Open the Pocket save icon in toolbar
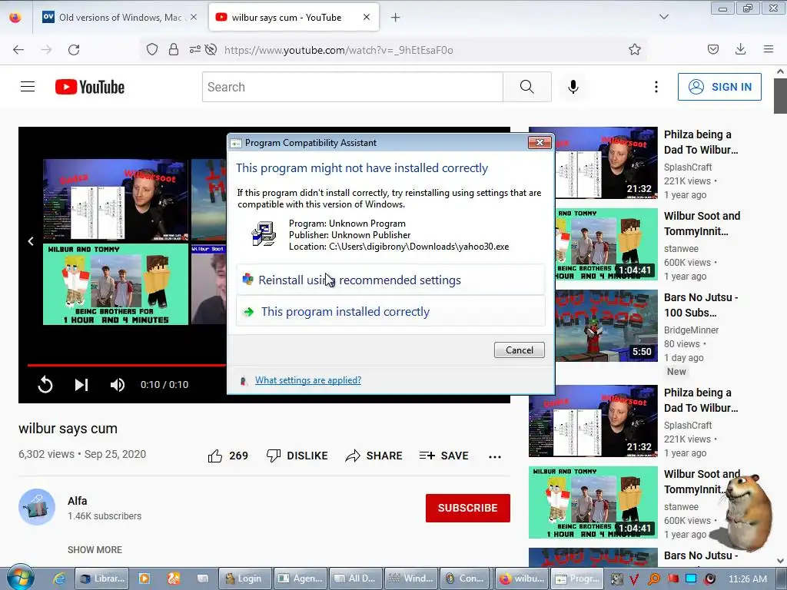This screenshot has height=590, width=787. pos(713,49)
